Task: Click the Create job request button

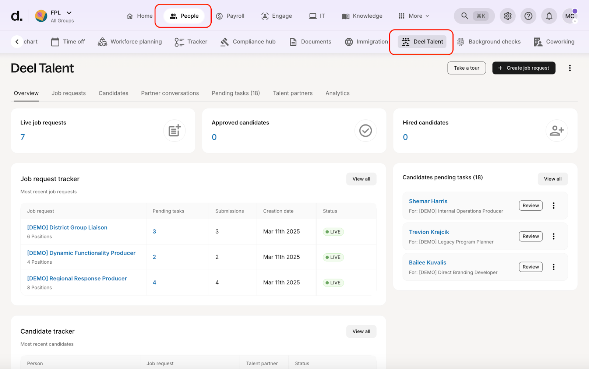Action: tap(523, 68)
